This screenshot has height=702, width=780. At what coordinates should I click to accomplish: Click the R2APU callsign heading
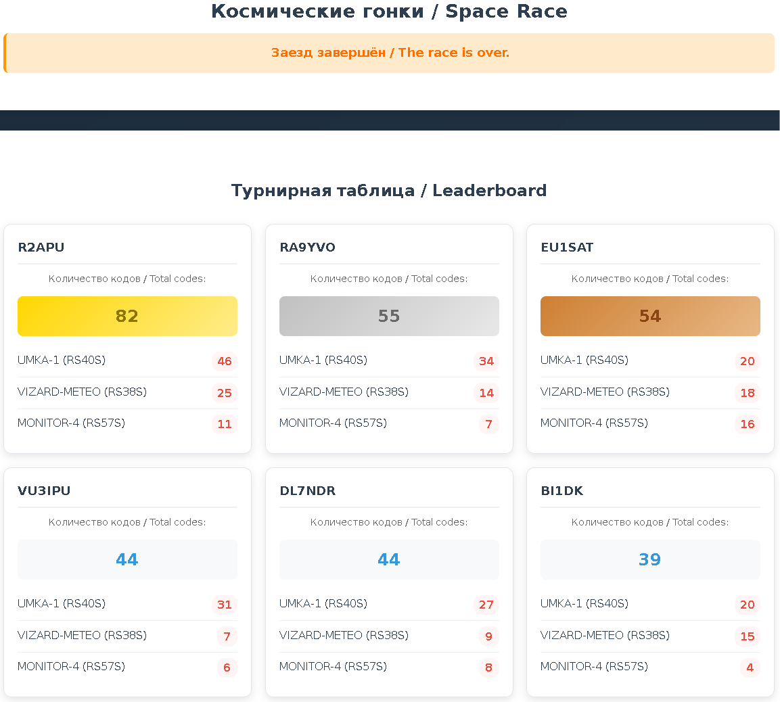coord(41,248)
